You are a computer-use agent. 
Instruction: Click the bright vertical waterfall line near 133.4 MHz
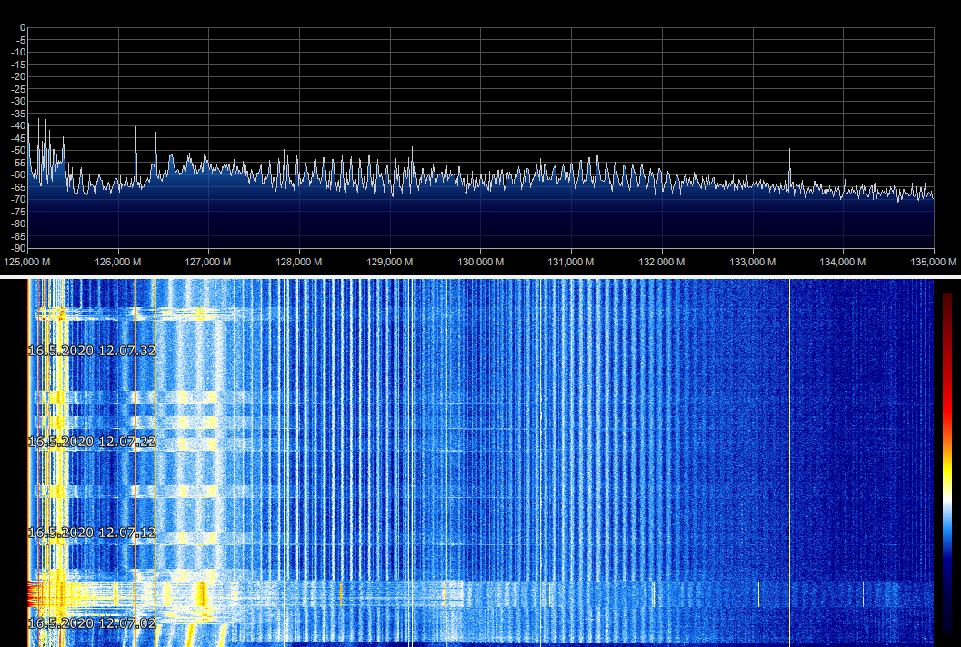[789, 454]
